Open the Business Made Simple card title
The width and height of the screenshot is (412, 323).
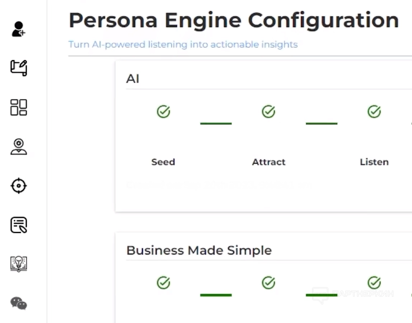(x=199, y=250)
